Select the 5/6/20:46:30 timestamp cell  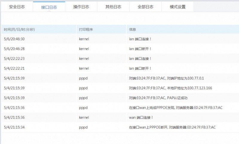[x=14, y=39]
